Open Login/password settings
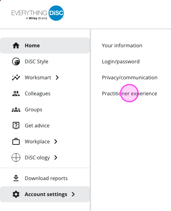The height and width of the screenshot is (211, 171). 121,61
